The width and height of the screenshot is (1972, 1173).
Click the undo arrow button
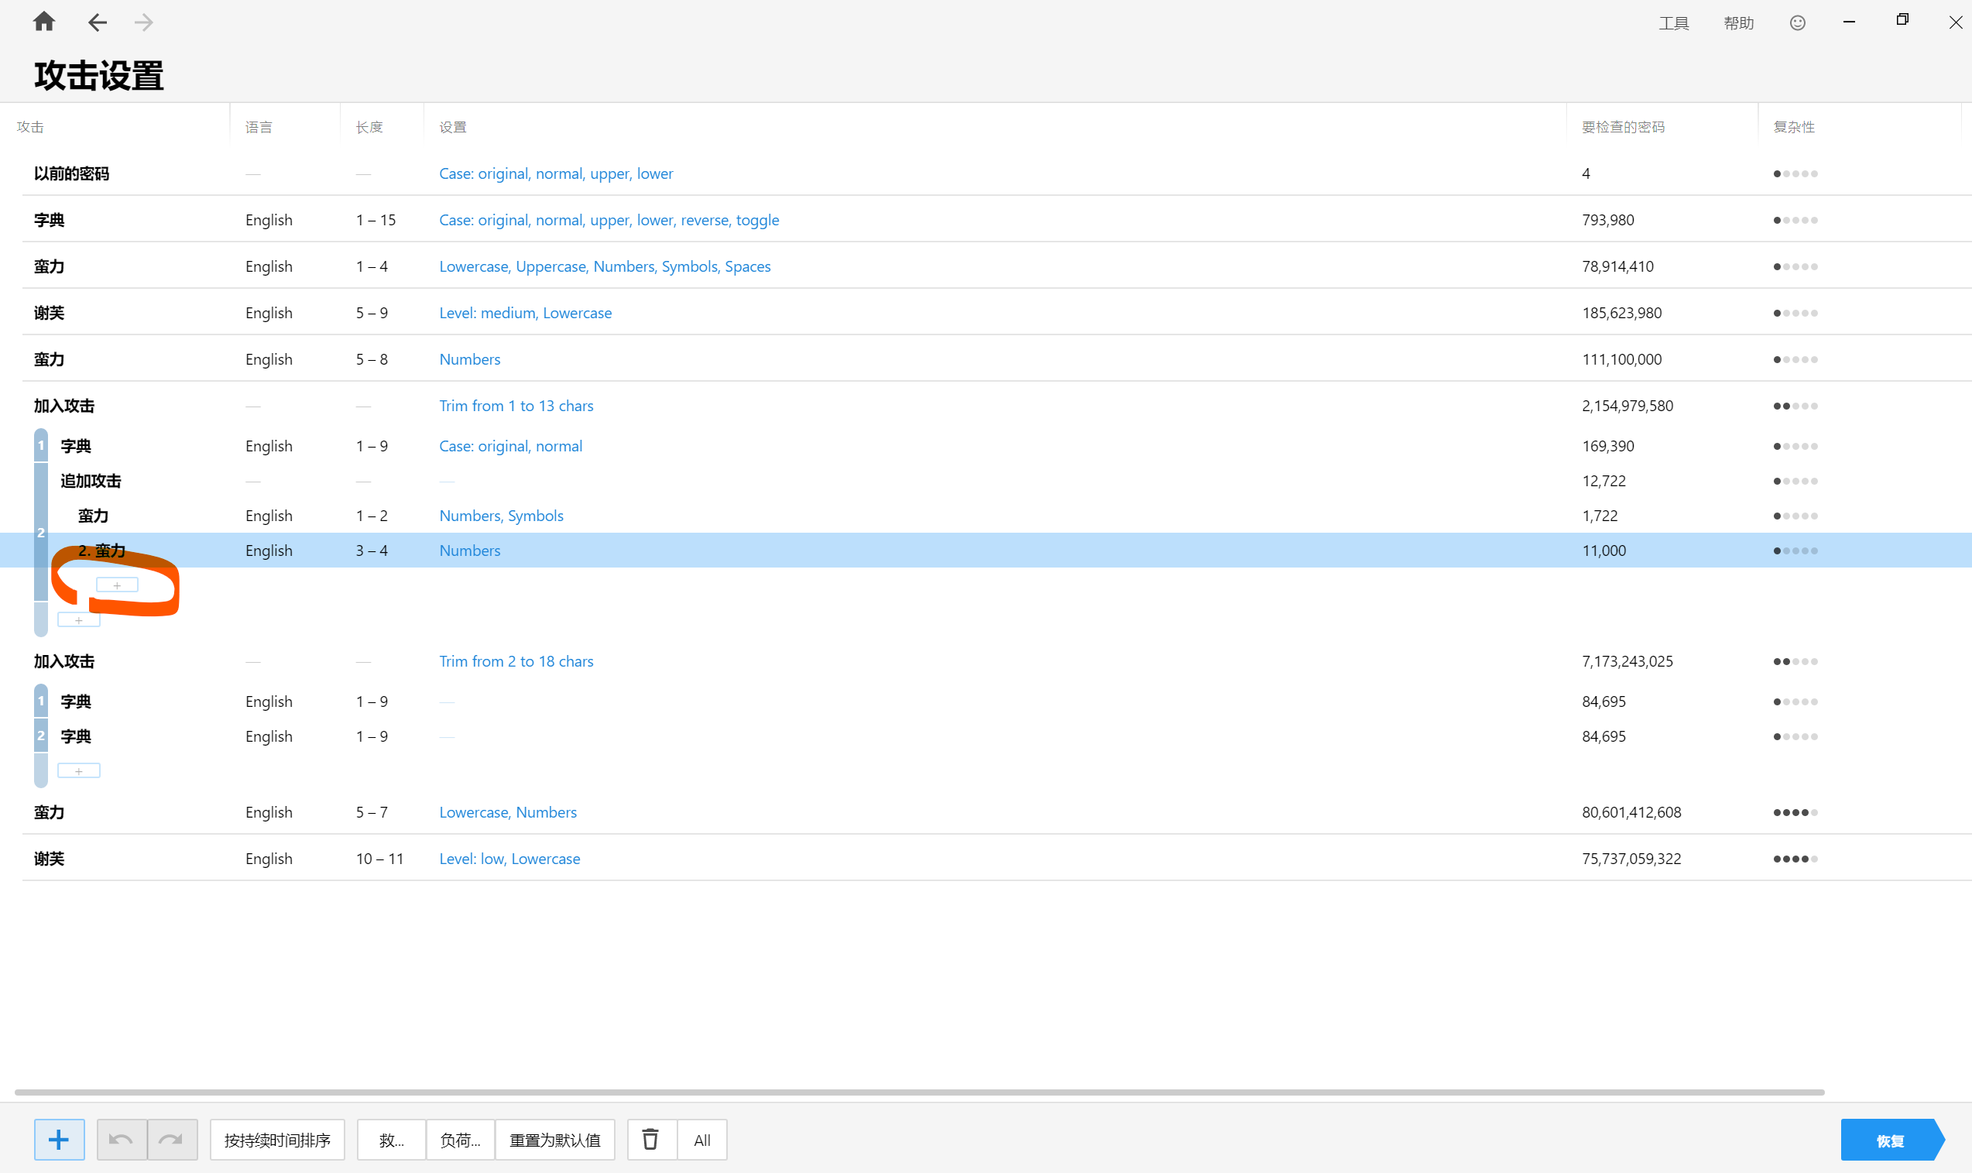coord(121,1139)
